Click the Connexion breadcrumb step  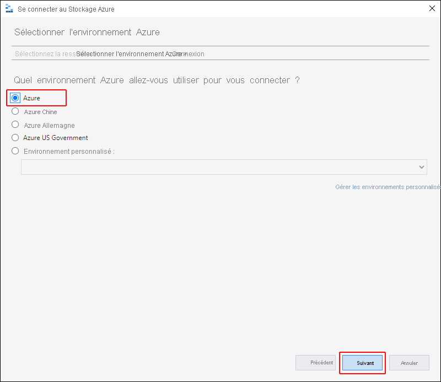[x=189, y=53]
